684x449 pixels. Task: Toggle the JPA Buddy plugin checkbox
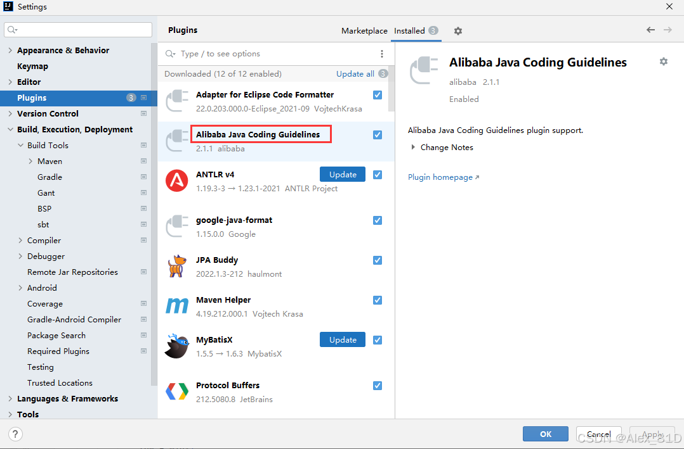378,260
